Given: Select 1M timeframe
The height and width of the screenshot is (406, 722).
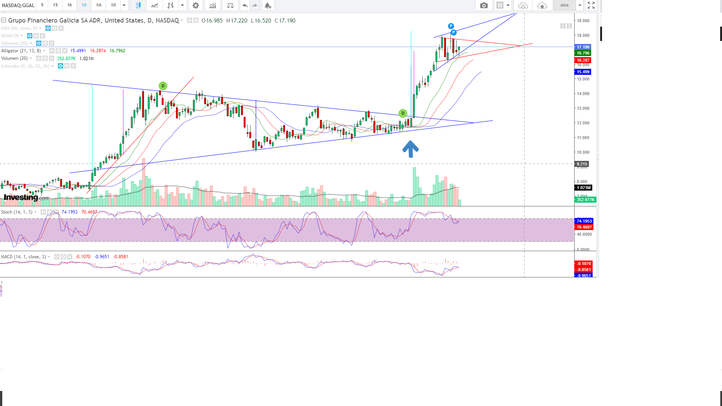Looking at the screenshot, I should [x=99, y=5].
